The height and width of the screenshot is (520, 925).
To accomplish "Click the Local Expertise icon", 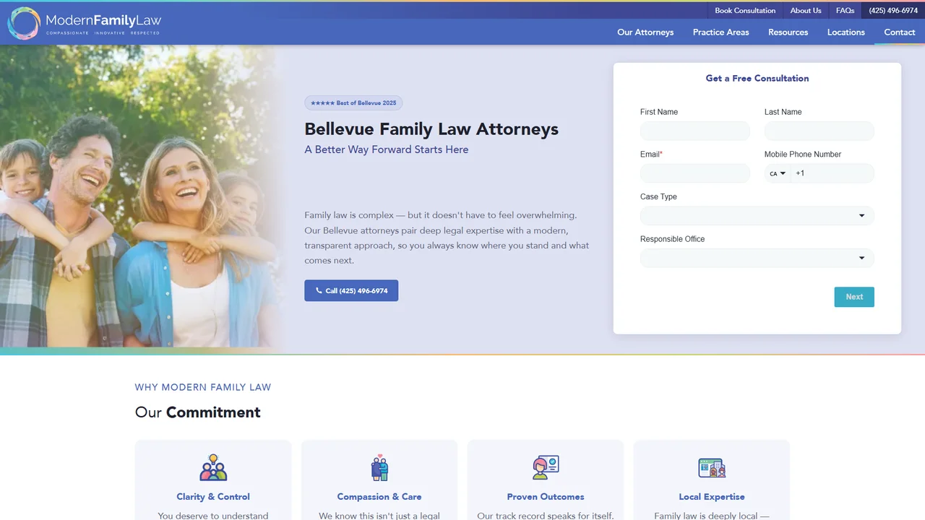I will (712, 468).
